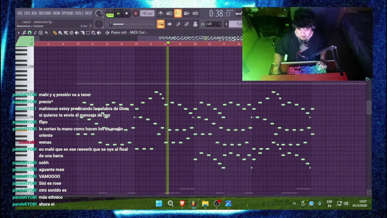Select the Paint drum sequence tool

66,33
